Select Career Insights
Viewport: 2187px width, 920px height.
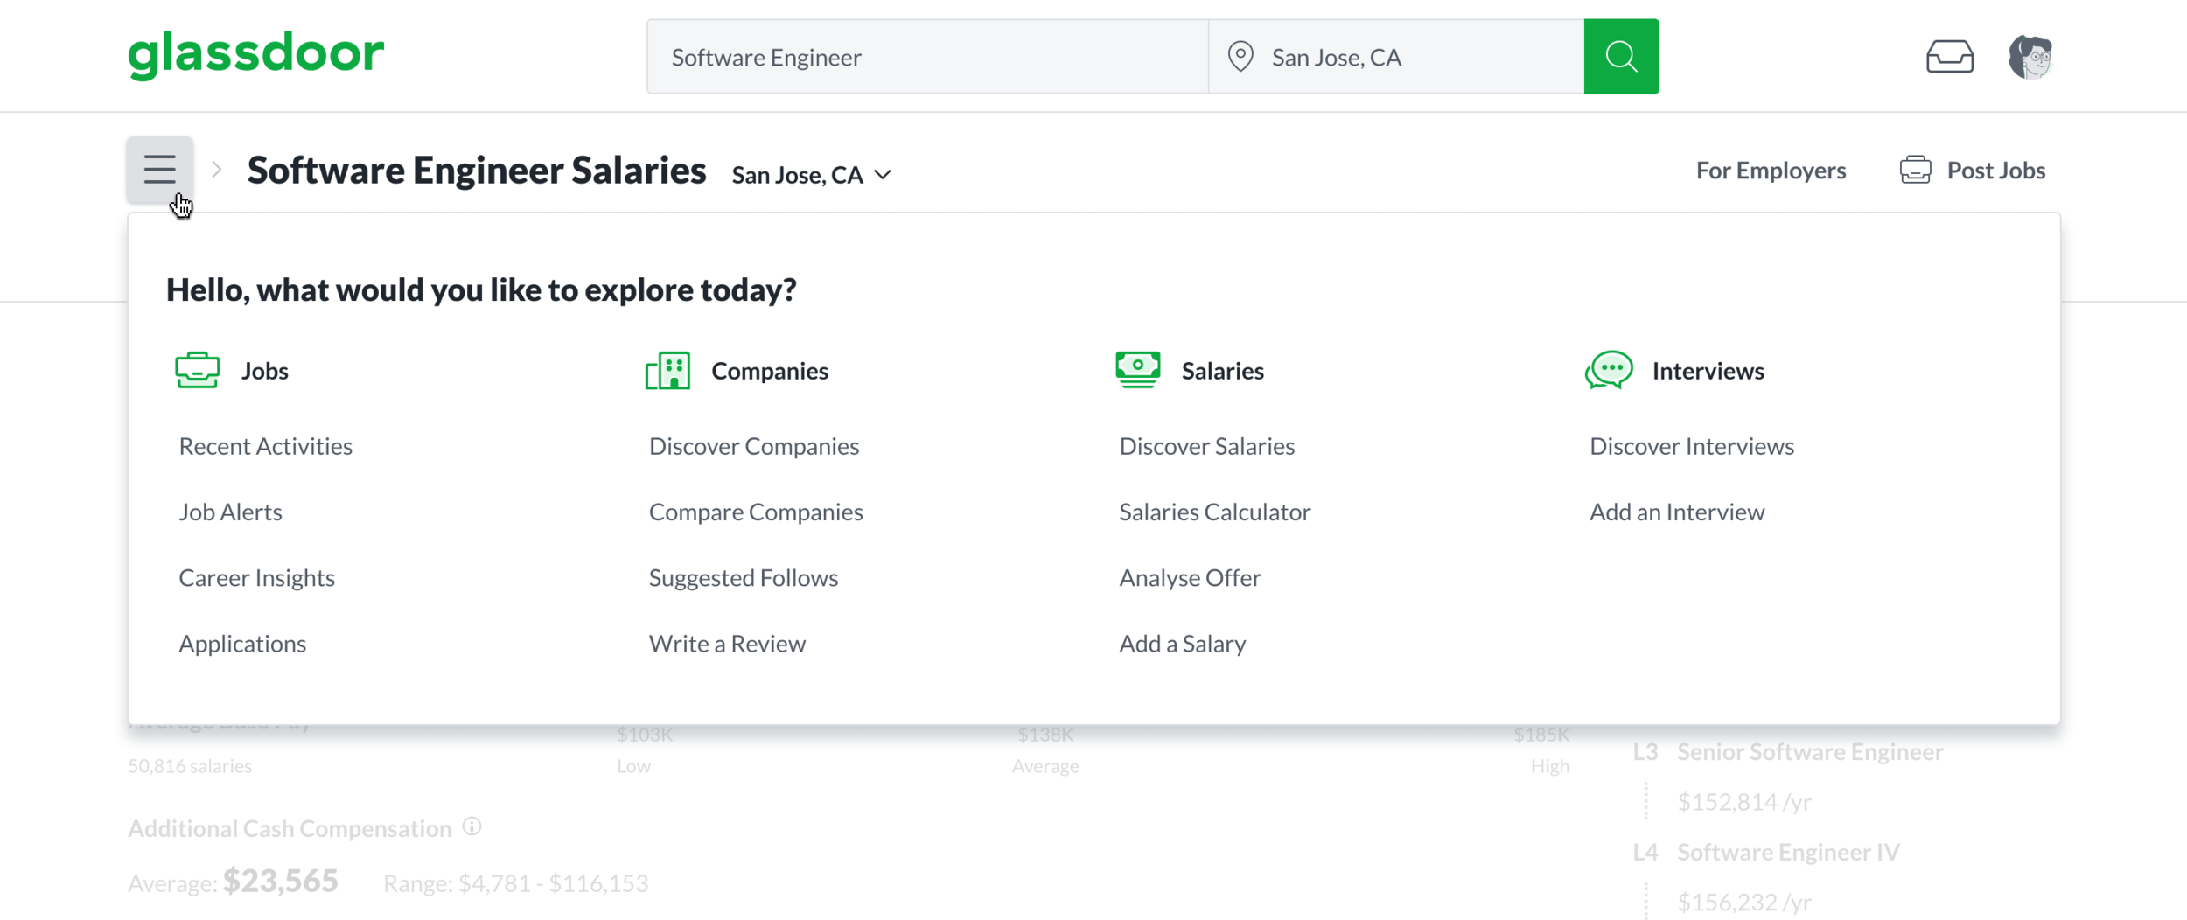pos(257,578)
